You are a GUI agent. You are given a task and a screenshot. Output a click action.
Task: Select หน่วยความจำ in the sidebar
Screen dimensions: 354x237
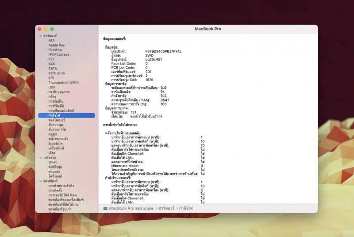click(58, 139)
